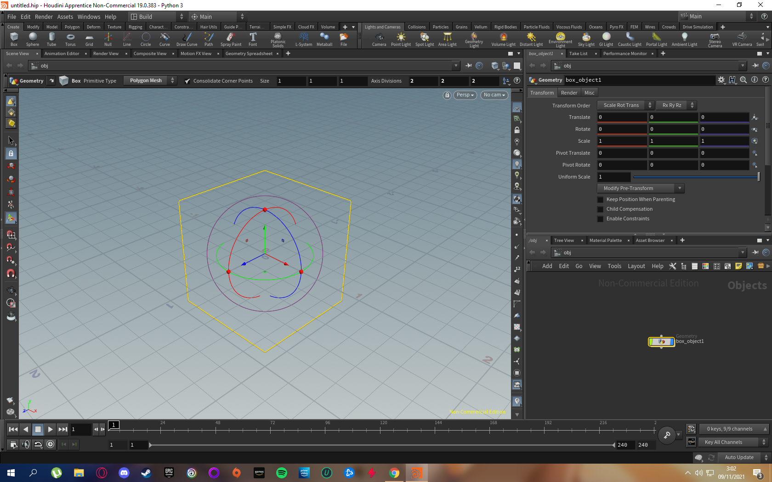Play the timeline forward
The height and width of the screenshot is (482, 772).
pos(50,430)
